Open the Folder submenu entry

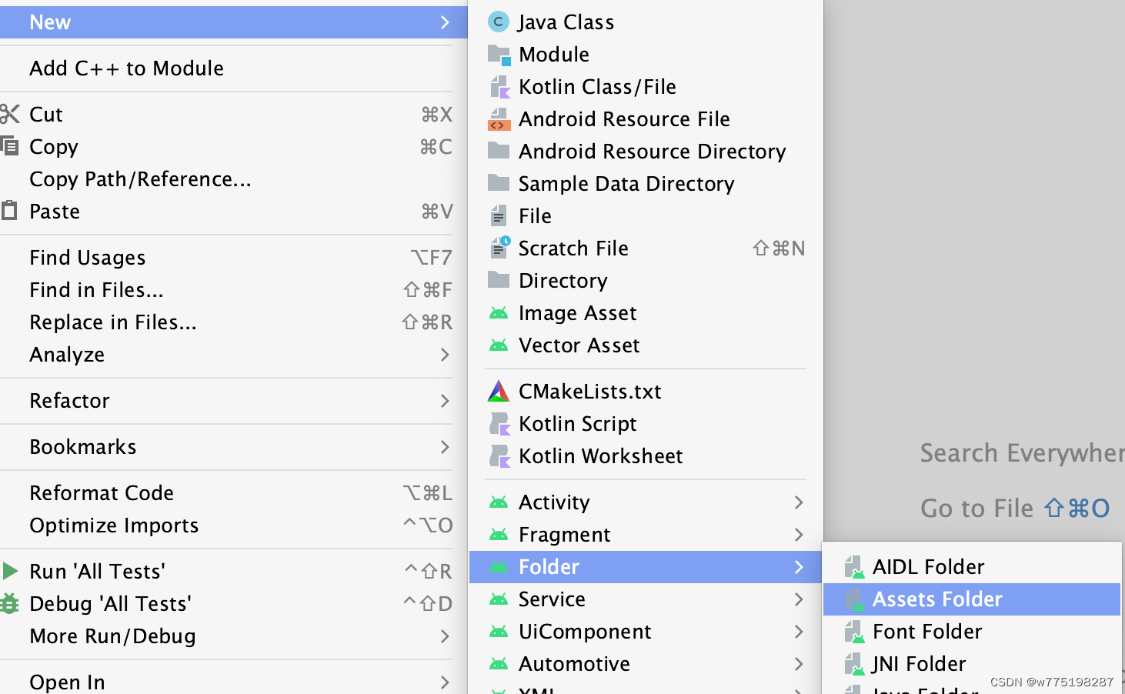(x=646, y=567)
